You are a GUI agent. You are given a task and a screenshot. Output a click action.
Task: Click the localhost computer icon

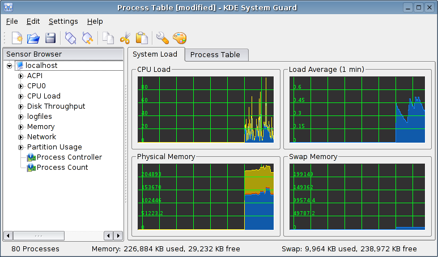20,66
